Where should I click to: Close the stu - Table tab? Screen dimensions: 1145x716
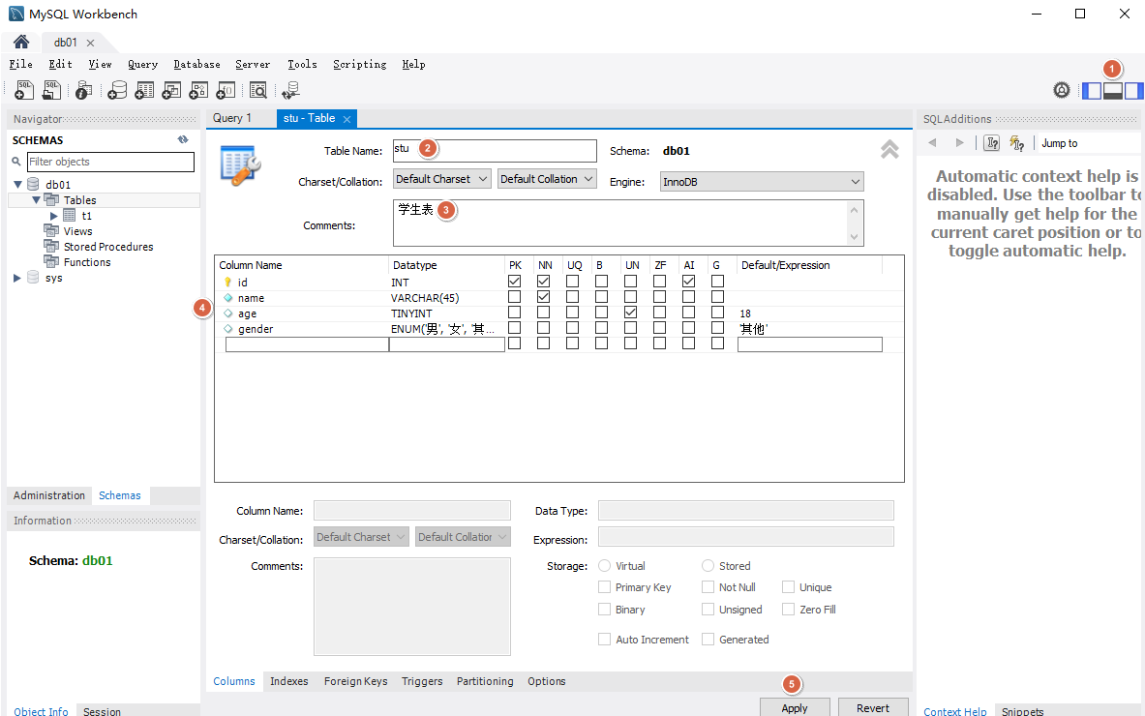[x=347, y=119]
